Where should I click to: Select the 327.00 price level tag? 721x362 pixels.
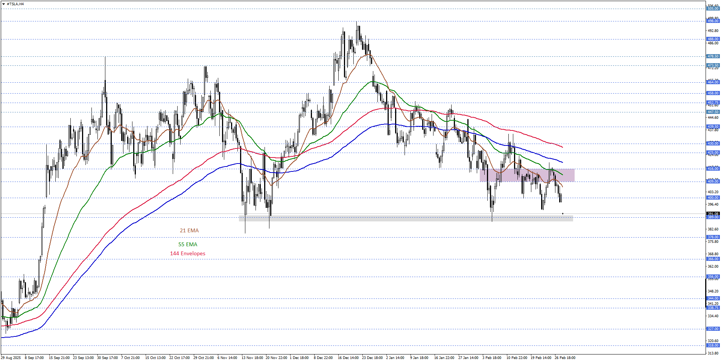click(713, 329)
